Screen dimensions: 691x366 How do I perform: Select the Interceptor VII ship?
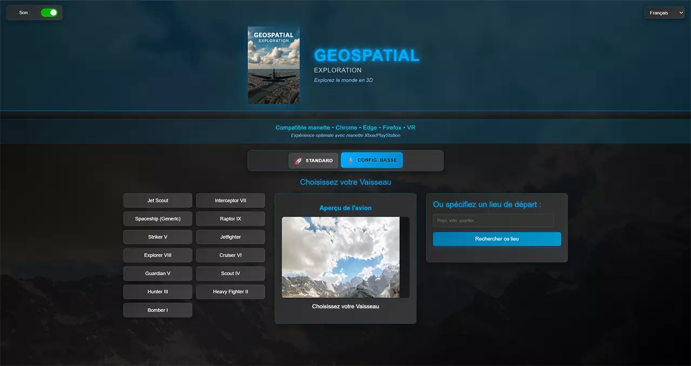231,200
